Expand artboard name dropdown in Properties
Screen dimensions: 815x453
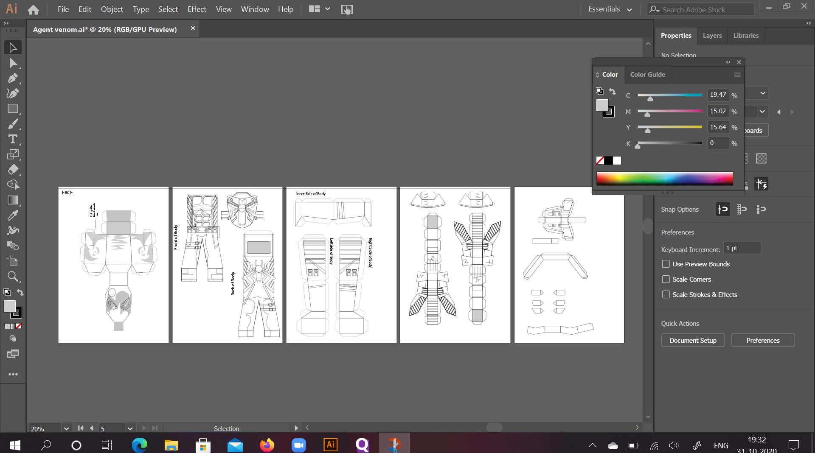click(x=762, y=112)
